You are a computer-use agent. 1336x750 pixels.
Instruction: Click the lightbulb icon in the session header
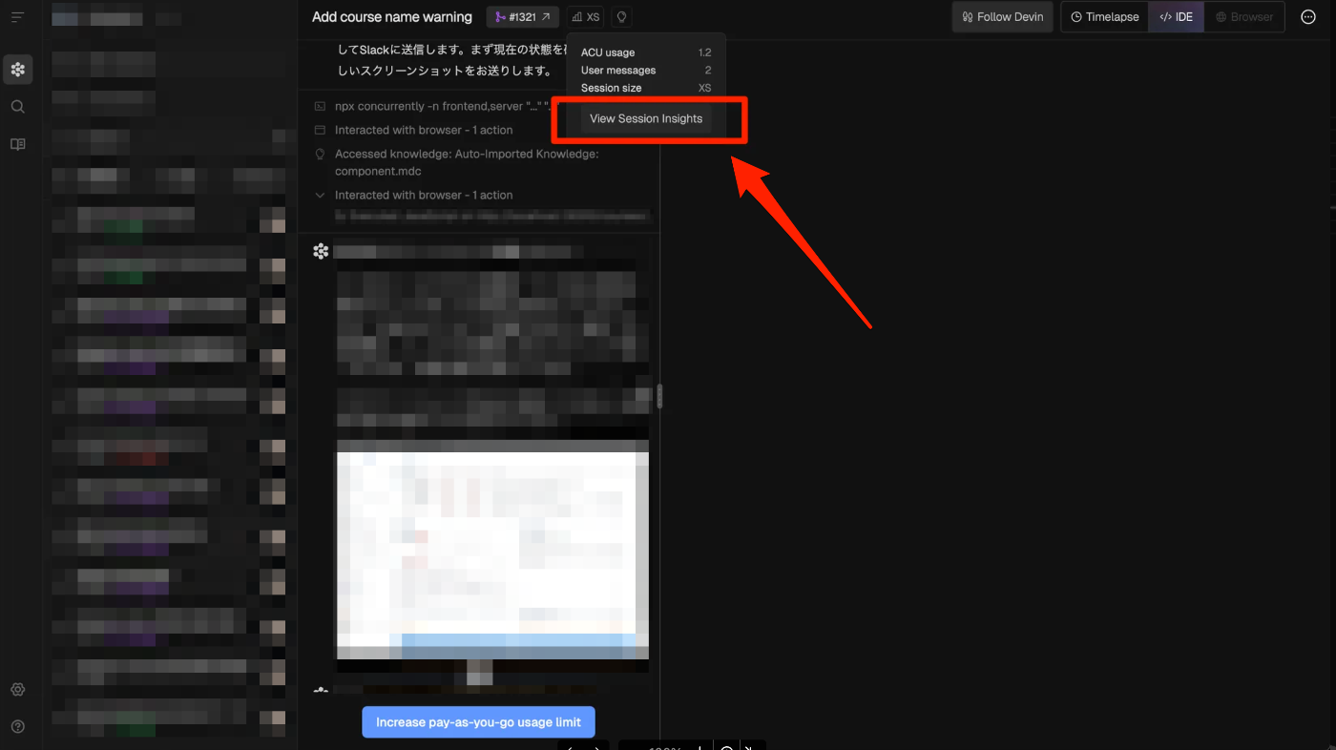click(x=621, y=17)
